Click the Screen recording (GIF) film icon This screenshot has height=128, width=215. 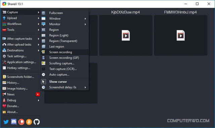(x=43, y=58)
